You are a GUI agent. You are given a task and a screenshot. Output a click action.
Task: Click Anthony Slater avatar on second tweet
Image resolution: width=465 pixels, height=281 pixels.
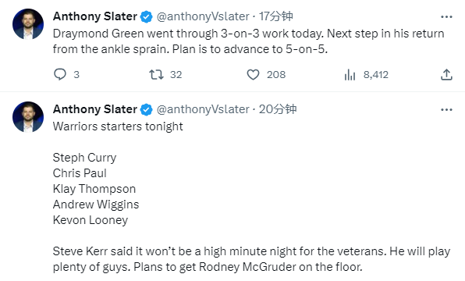point(28,117)
